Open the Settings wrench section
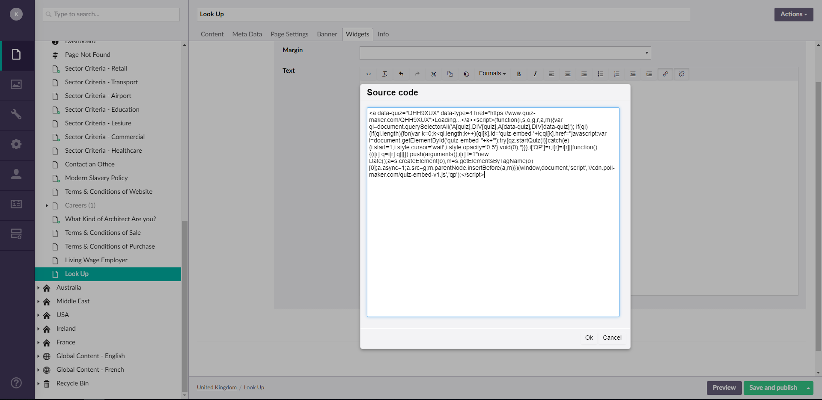The width and height of the screenshot is (822, 400). (x=16, y=114)
